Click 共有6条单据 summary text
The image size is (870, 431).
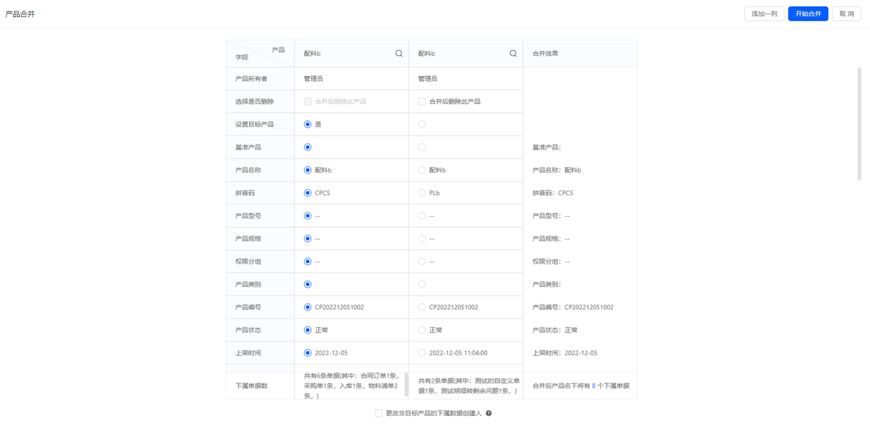click(x=353, y=385)
